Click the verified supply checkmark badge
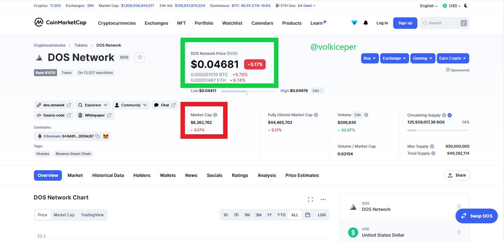Viewport: 504px width, 242px height. [450, 115]
